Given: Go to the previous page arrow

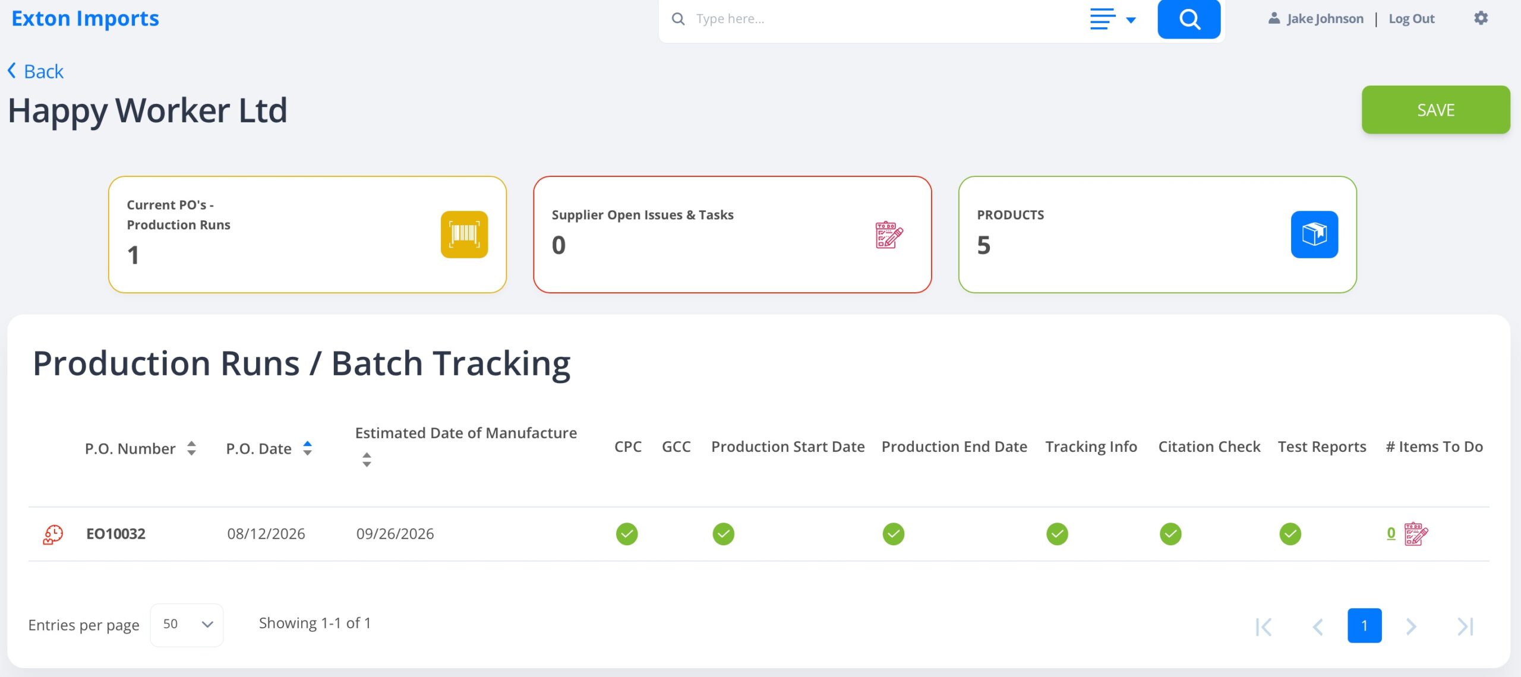Looking at the screenshot, I should 1318,627.
